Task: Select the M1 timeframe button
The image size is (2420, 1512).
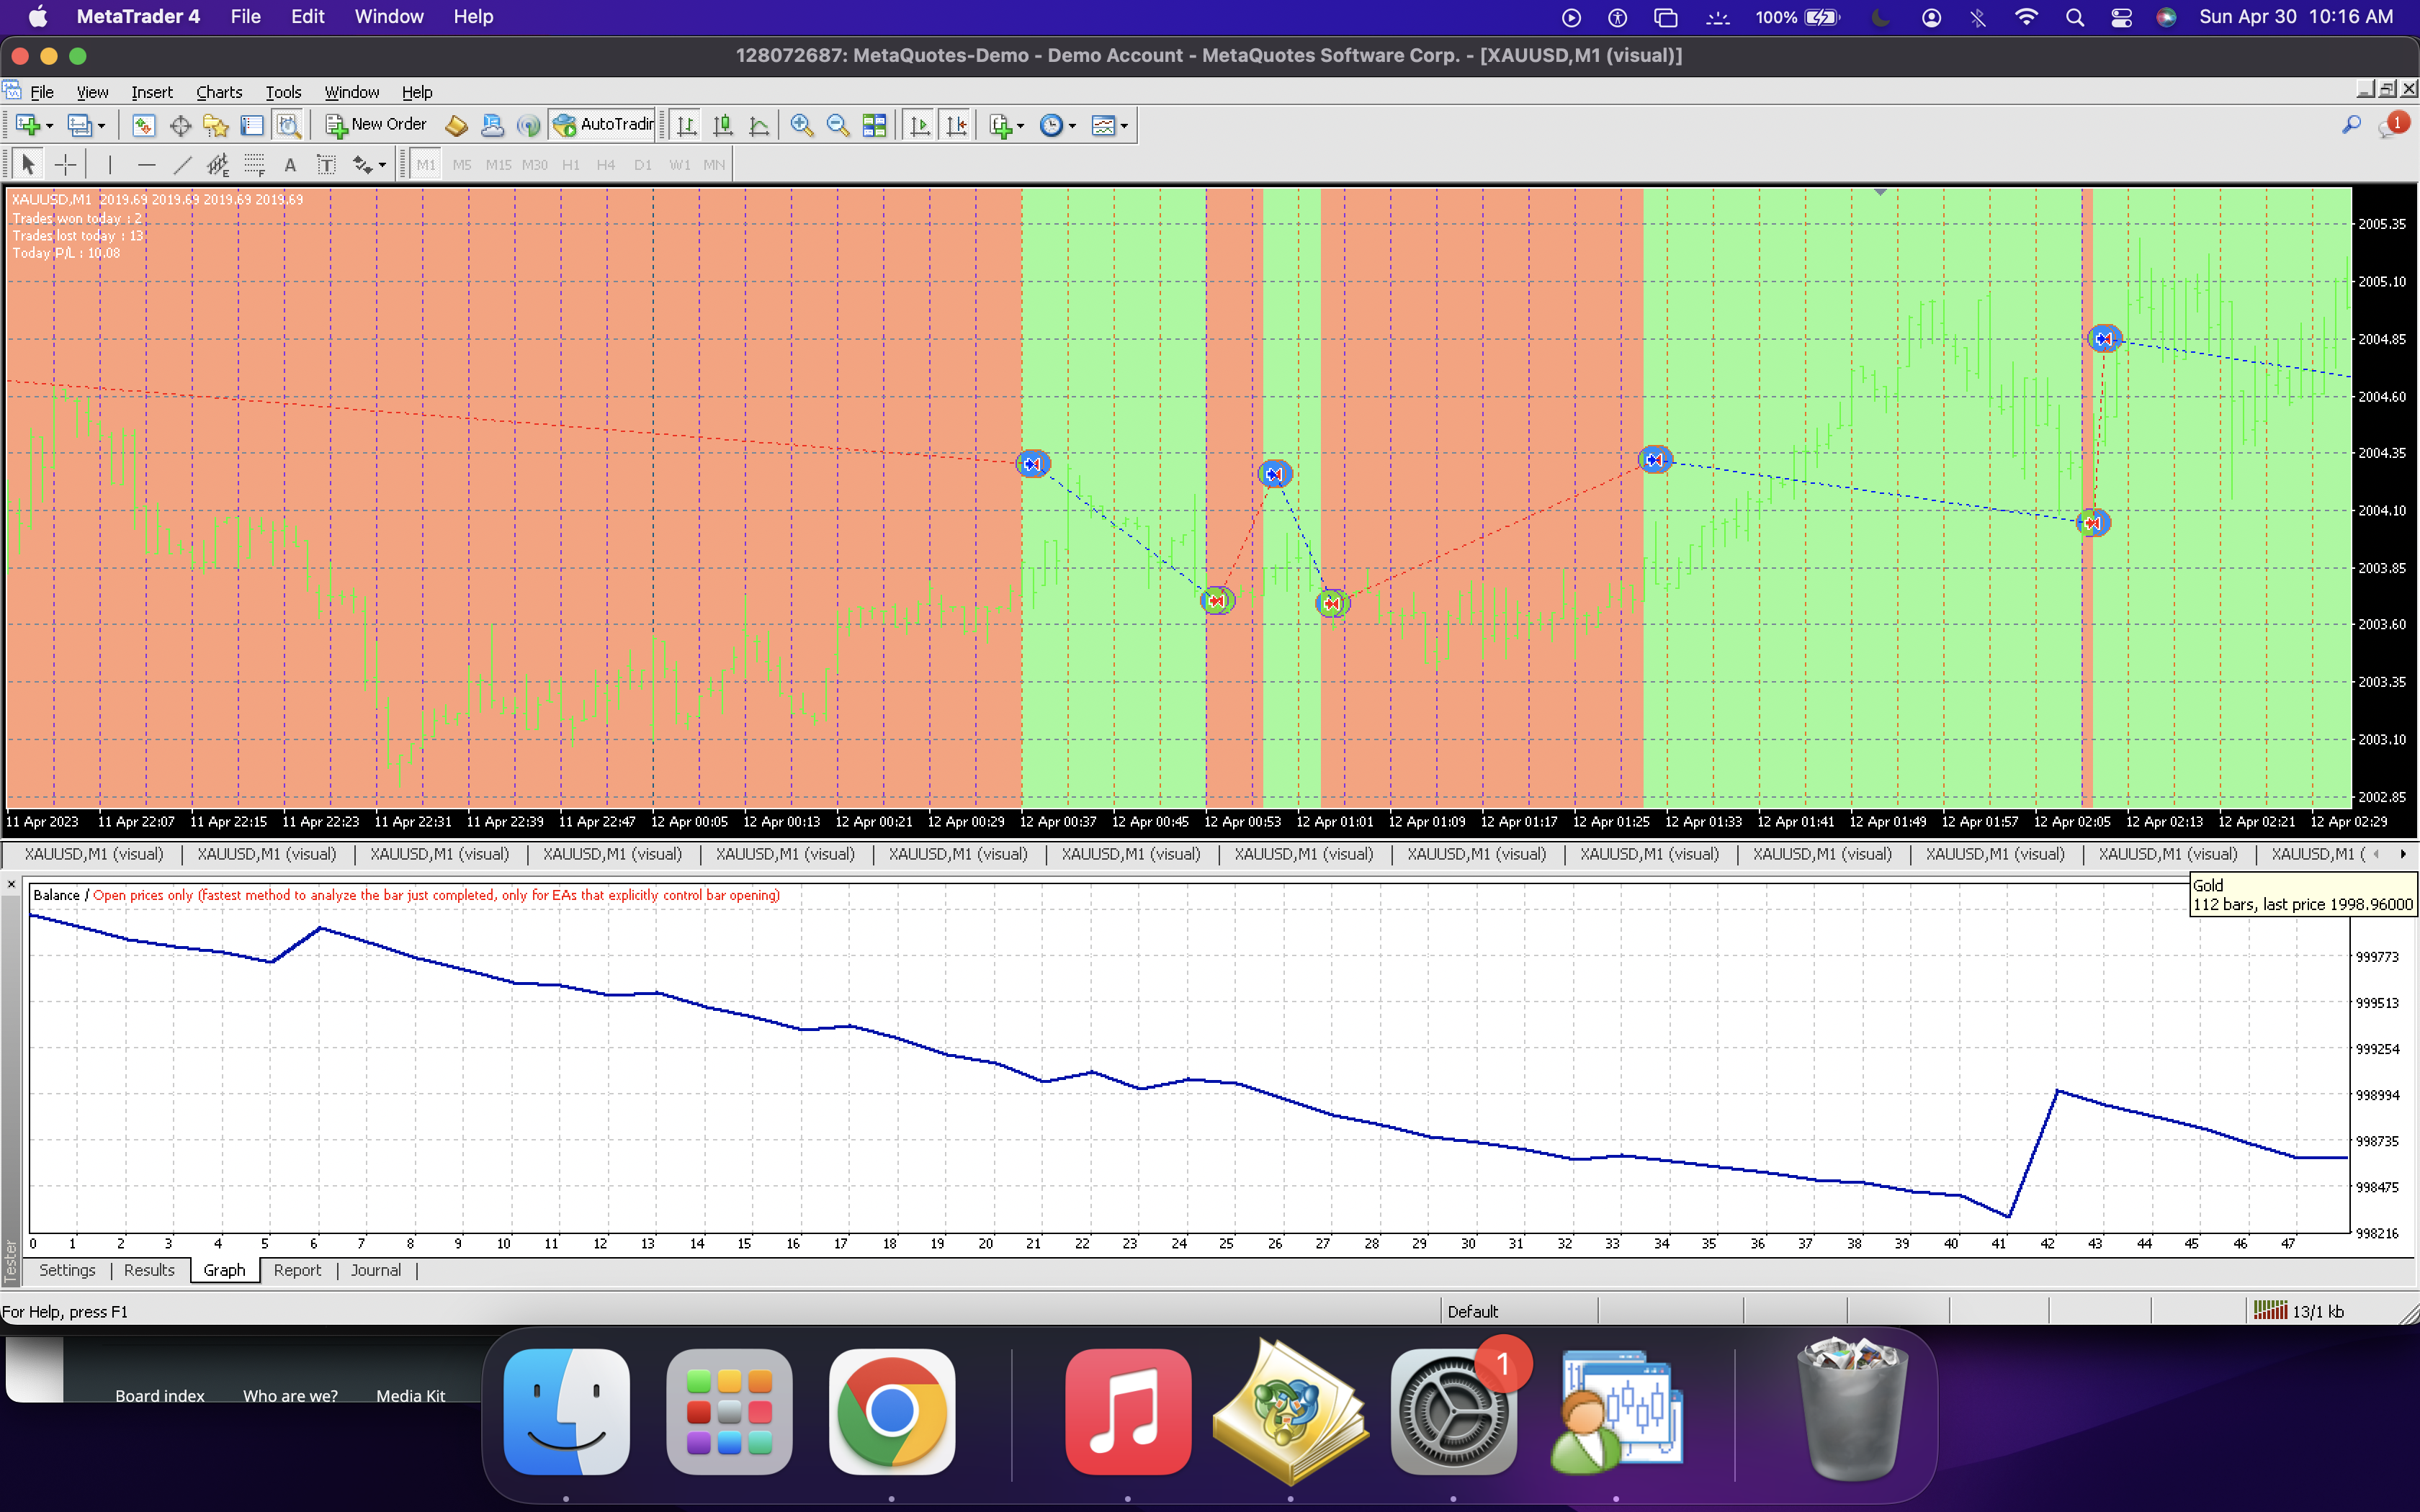Action: pos(426,164)
